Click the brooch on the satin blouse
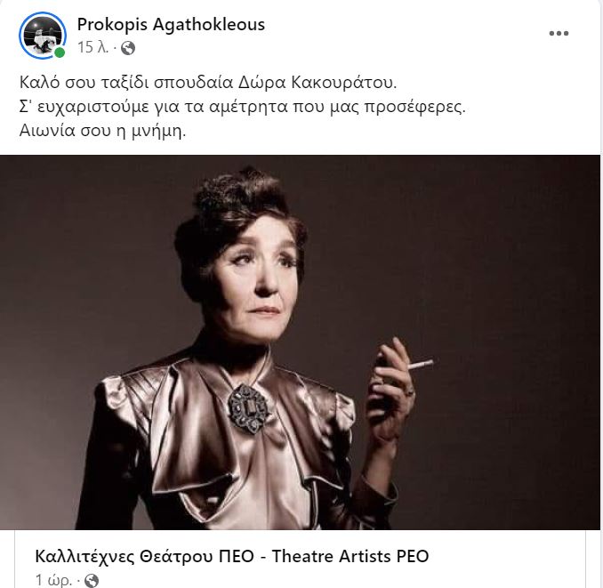Viewport: 603px width, 588px height. coord(248,409)
